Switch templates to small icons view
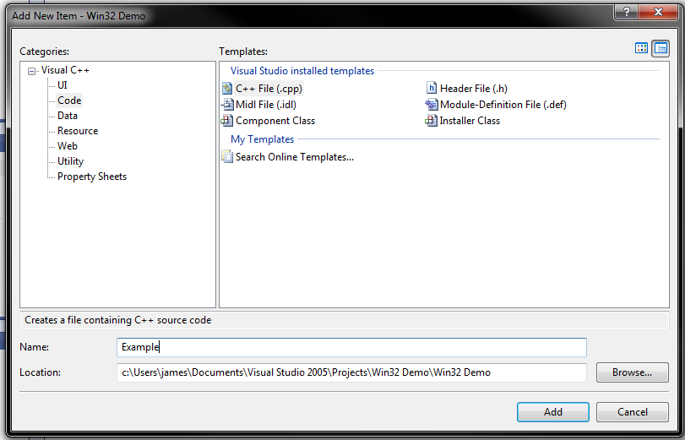Viewport: 685px width, 440px height. (661, 48)
